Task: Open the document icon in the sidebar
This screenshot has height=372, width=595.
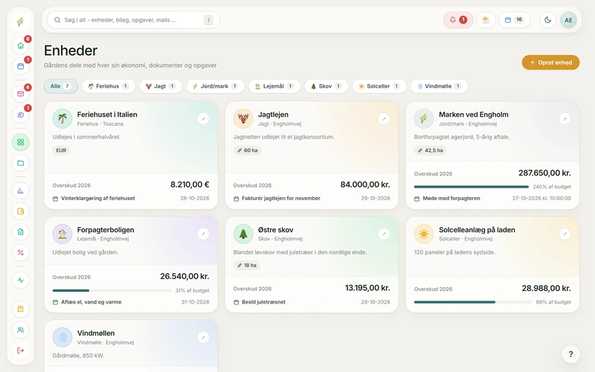Action: coord(21,232)
